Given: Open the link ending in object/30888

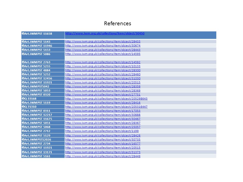Looking at the screenshot, I should [x=103, y=115].
